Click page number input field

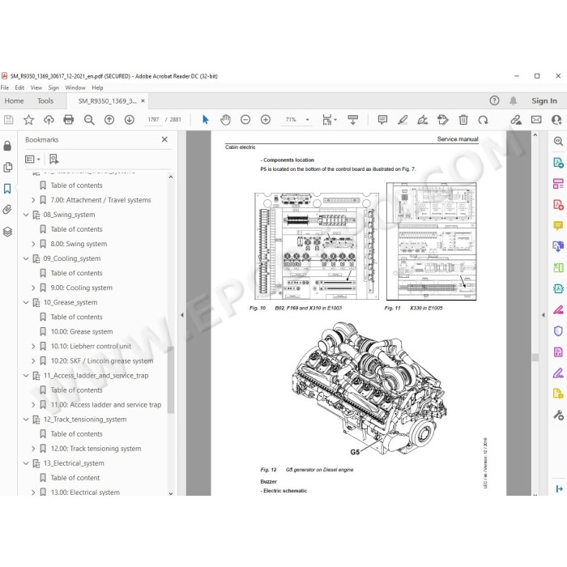(x=153, y=120)
